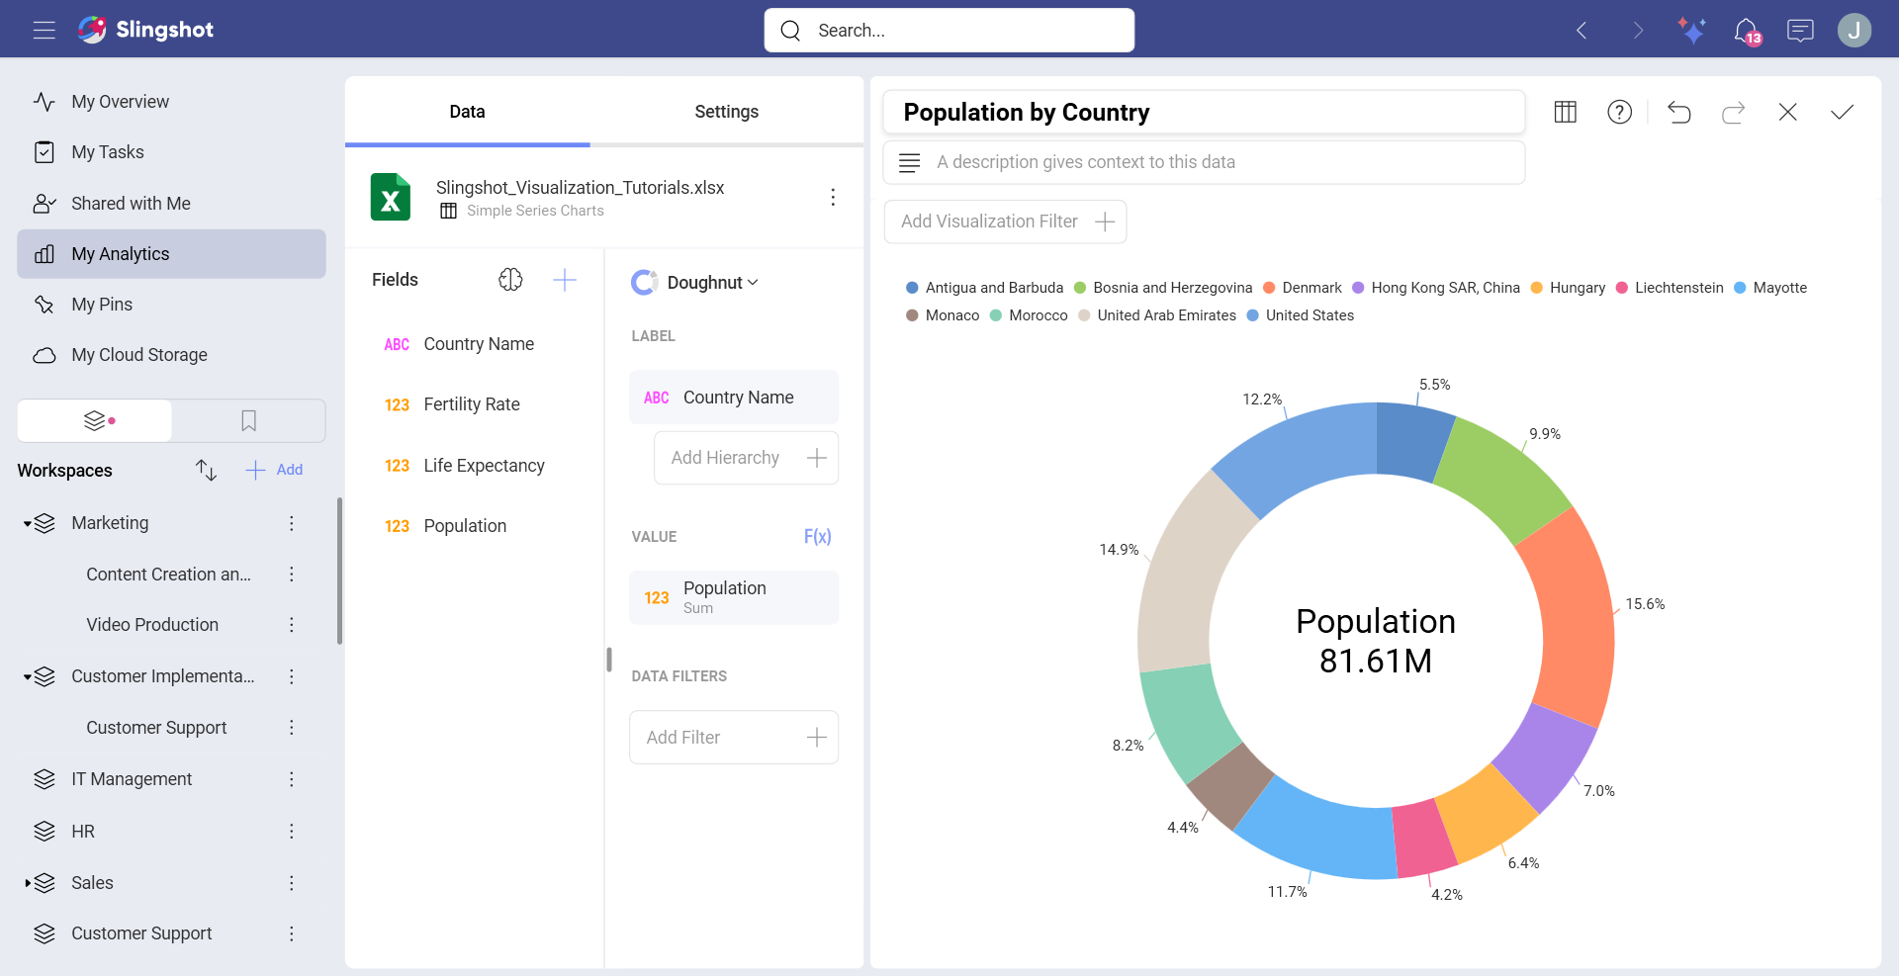Open the Doughnut chart type dropdown
This screenshot has height=976, width=1899.
point(695,283)
